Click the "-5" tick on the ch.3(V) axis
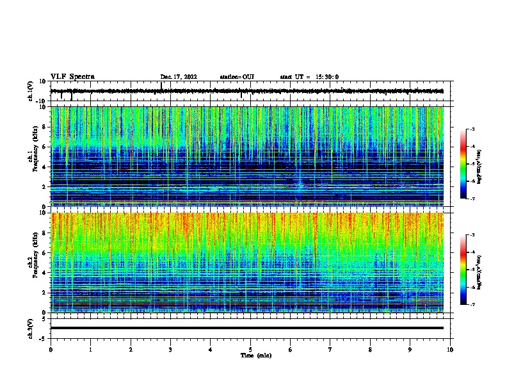507x392 pixels. (x=43, y=339)
